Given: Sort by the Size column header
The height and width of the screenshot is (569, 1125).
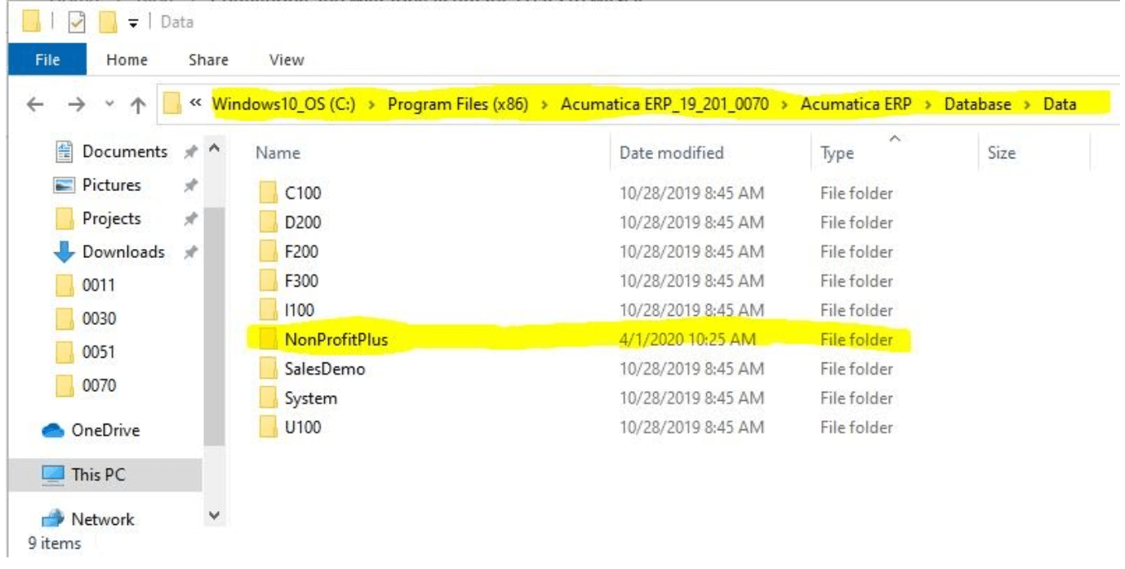Looking at the screenshot, I should click(1001, 153).
